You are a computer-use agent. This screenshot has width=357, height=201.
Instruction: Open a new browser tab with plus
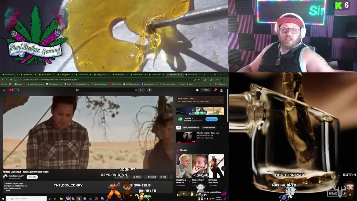(204, 75)
